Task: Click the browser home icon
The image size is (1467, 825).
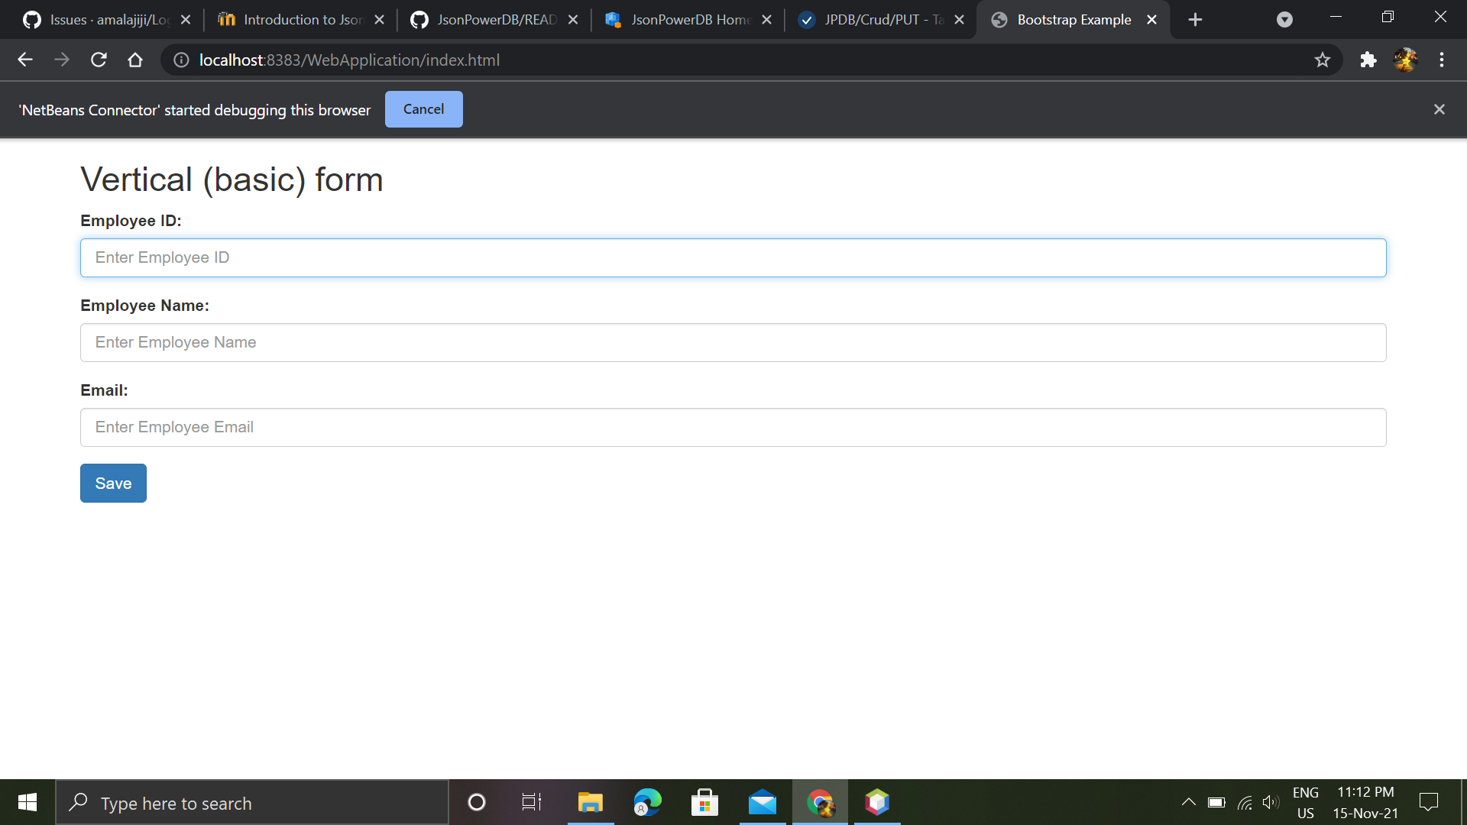Action: pos(134,60)
